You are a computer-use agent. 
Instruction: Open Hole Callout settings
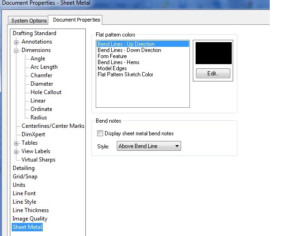pos(46,92)
